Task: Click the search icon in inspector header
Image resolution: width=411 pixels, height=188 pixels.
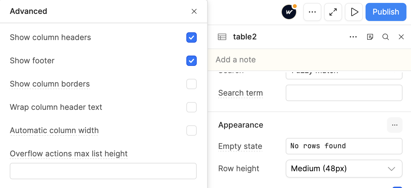Action: [386, 37]
